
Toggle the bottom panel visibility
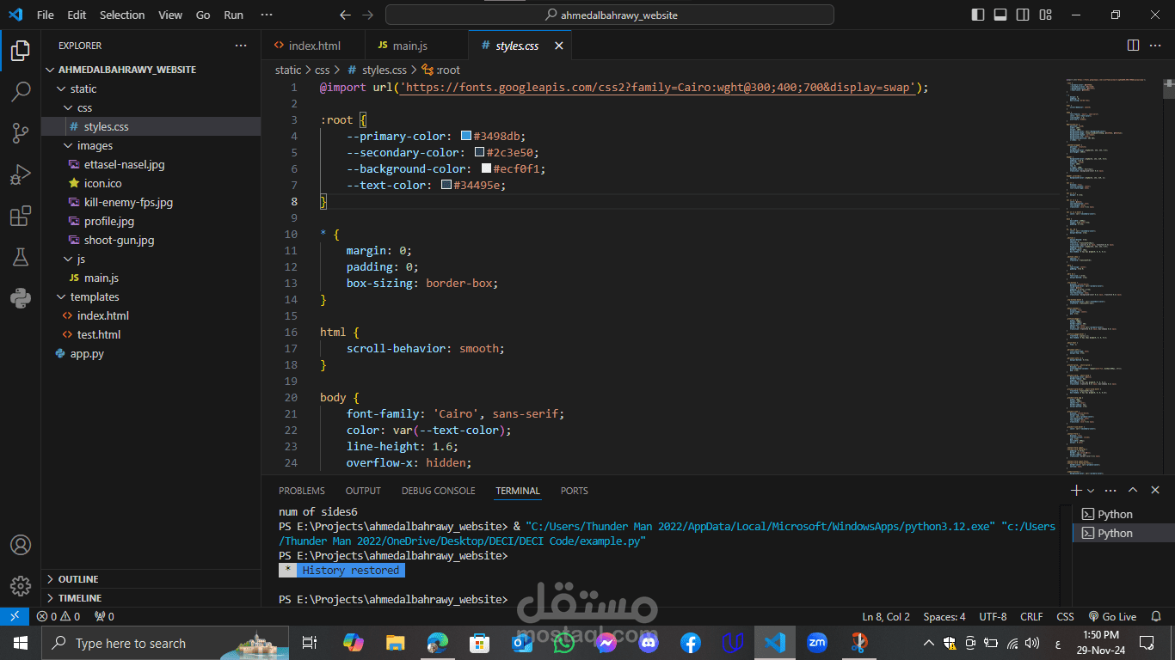[x=1000, y=15]
